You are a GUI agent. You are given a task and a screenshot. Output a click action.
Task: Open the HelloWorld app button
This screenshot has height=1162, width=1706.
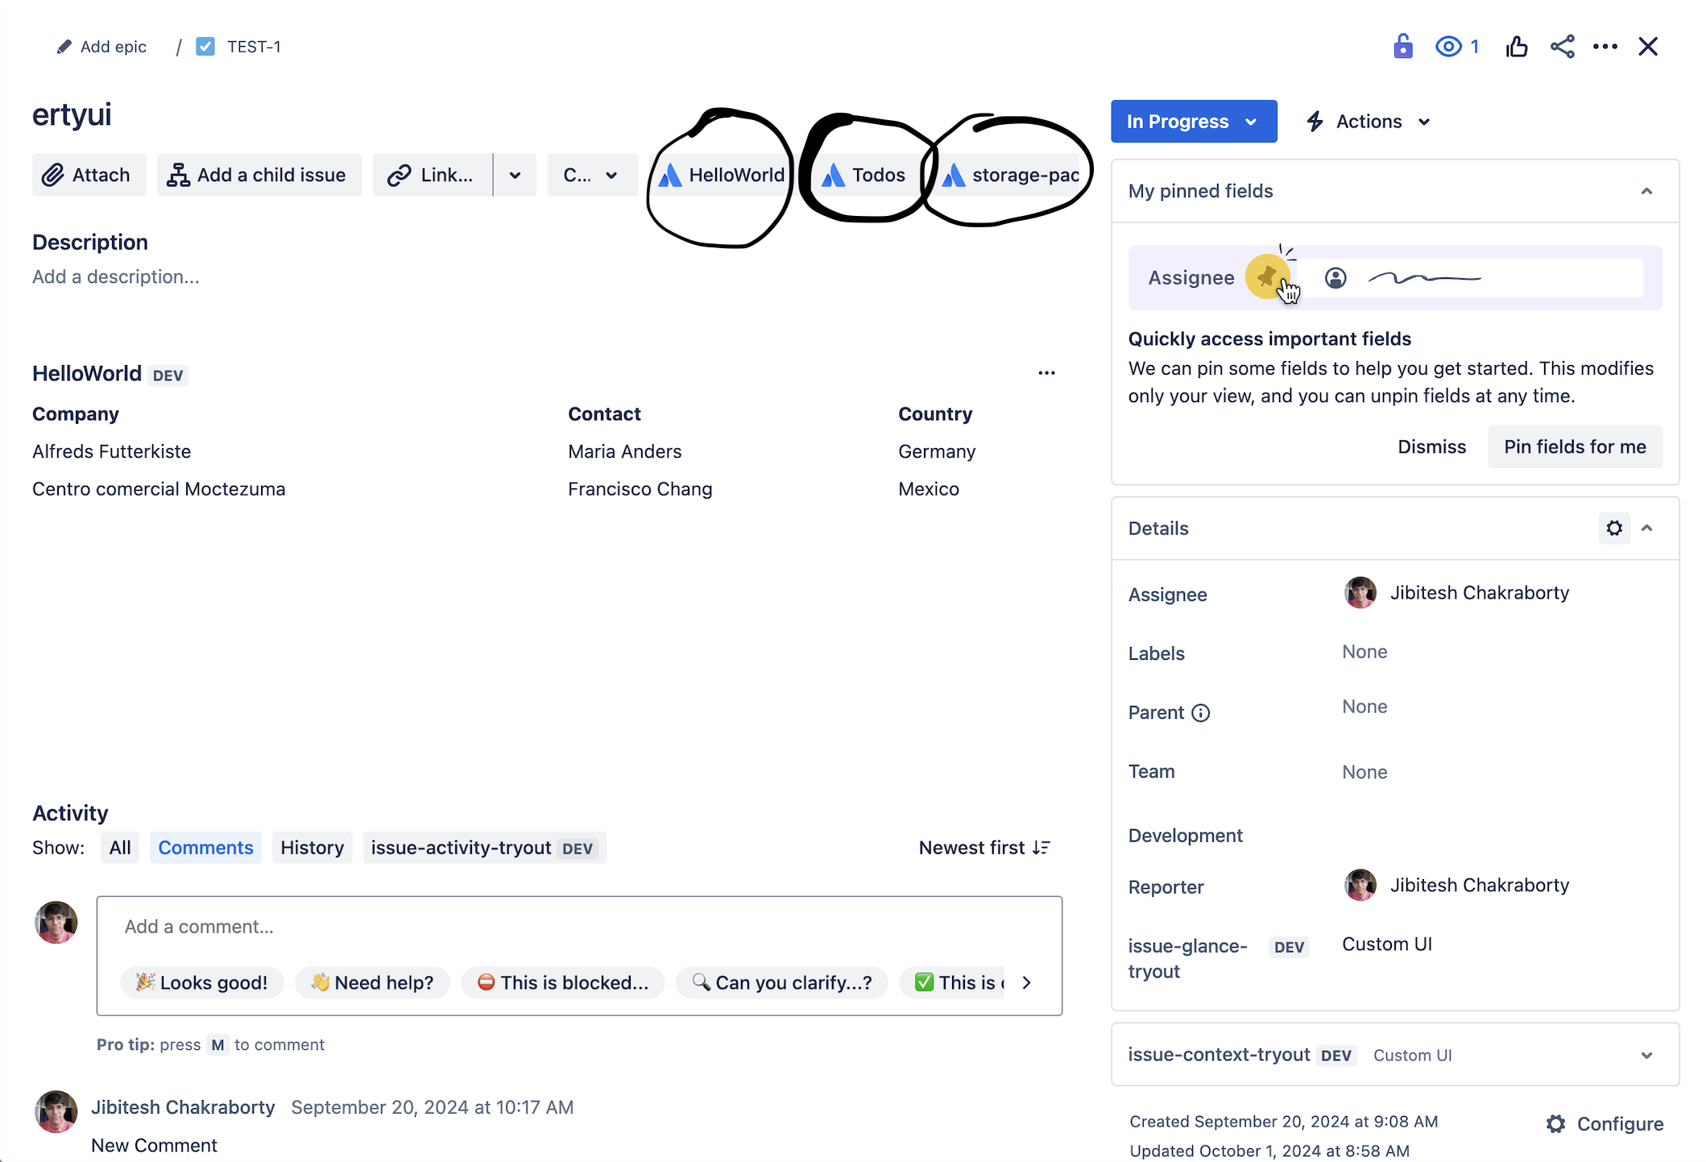(x=721, y=175)
